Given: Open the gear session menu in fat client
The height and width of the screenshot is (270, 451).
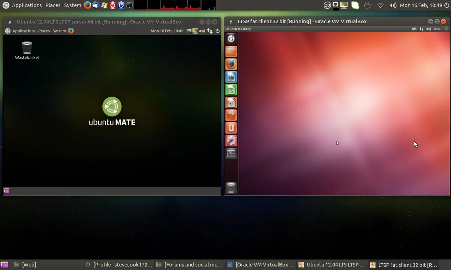Looking at the screenshot, I should [x=445, y=29].
